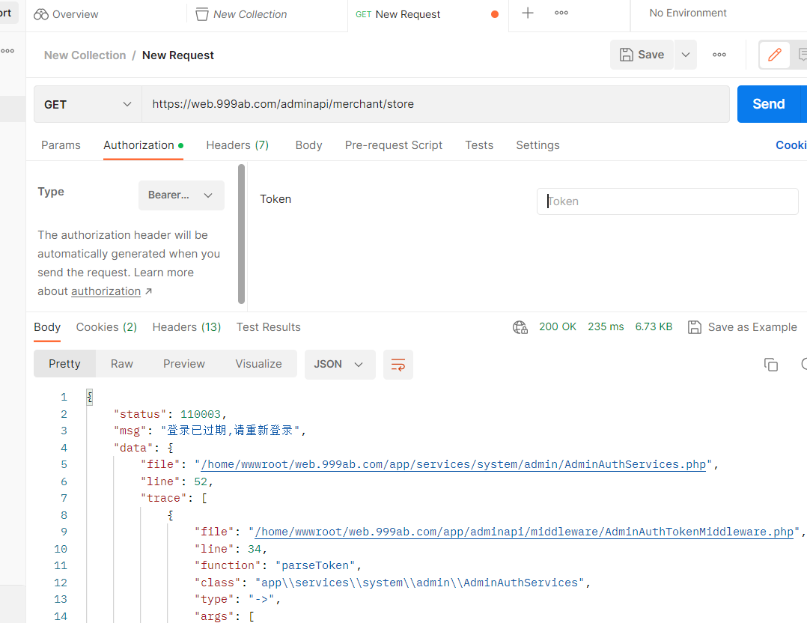Click the status value 110003

(x=200, y=415)
